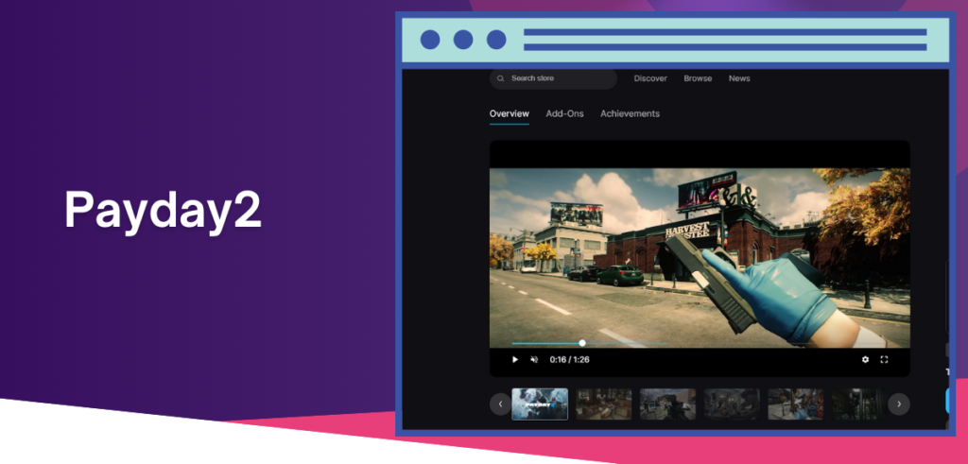The width and height of the screenshot is (968, 464).
Task: Select the third carousel thumbnail
Action: tap(667, 404)
